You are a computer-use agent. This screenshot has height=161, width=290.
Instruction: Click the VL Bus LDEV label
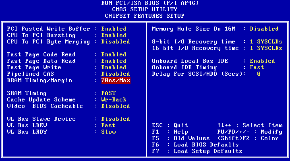(27, 125)
